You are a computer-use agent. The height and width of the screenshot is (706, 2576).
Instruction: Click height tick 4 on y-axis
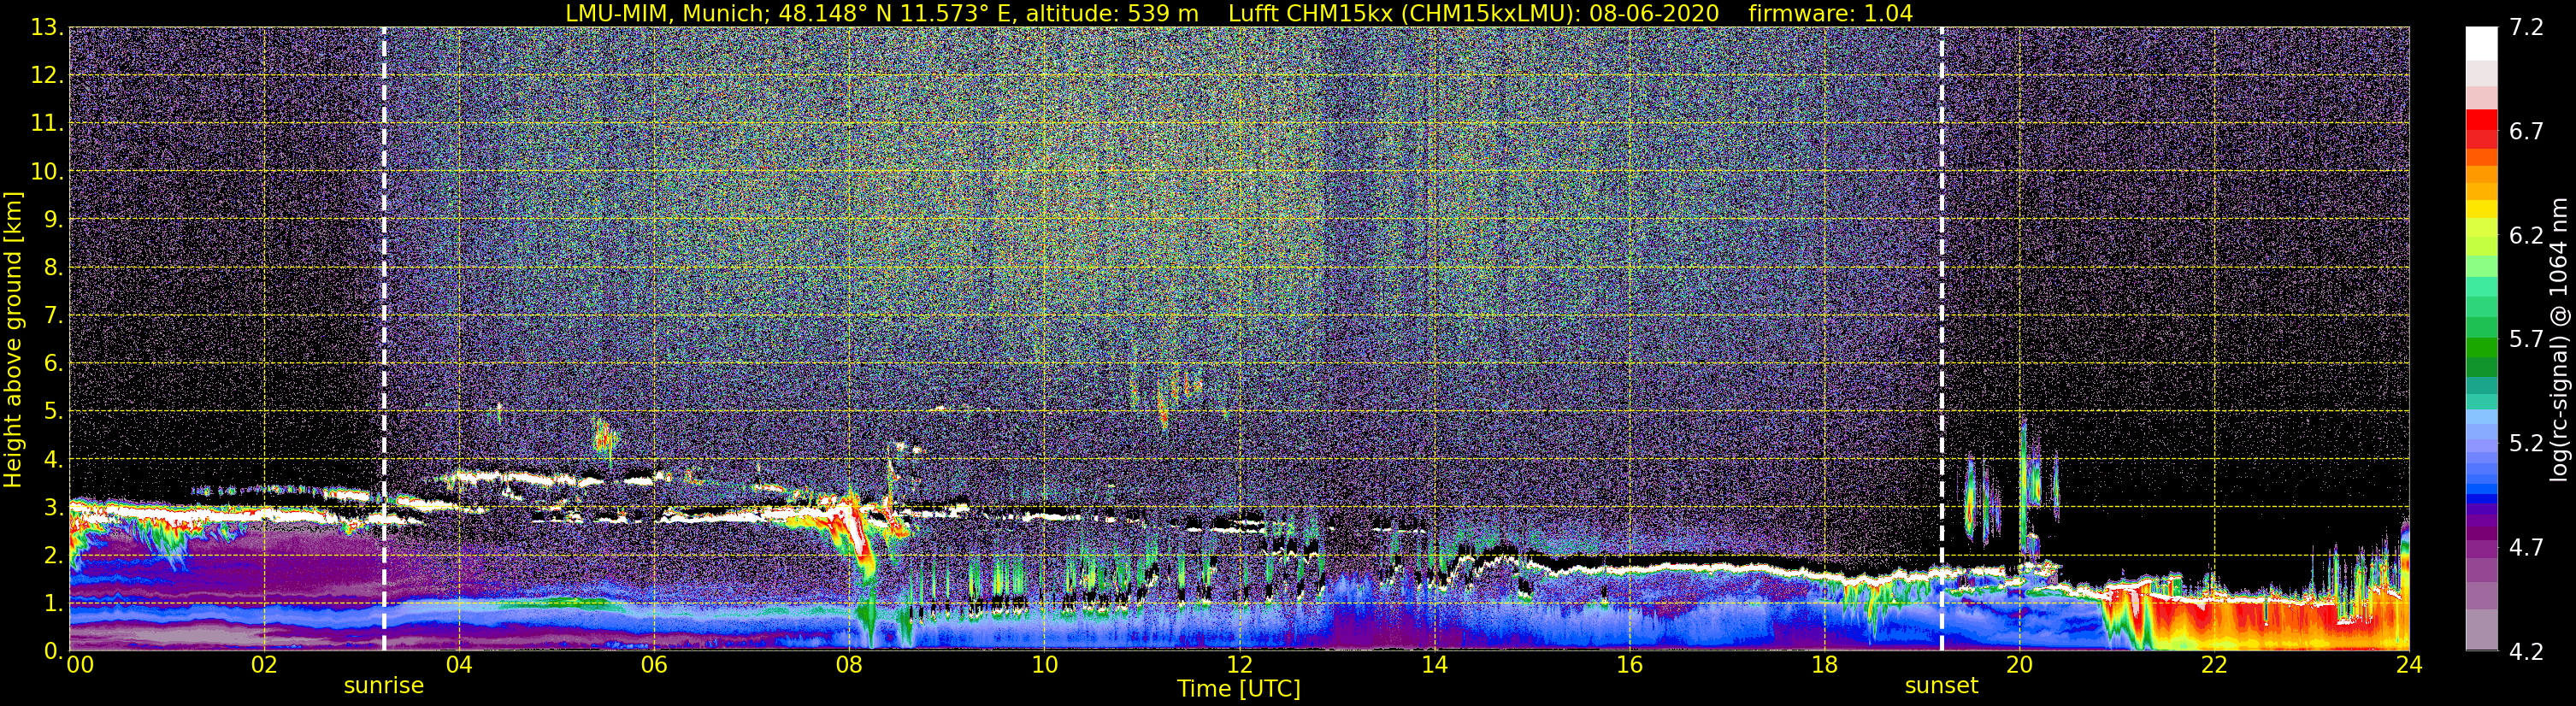[53, 460]
